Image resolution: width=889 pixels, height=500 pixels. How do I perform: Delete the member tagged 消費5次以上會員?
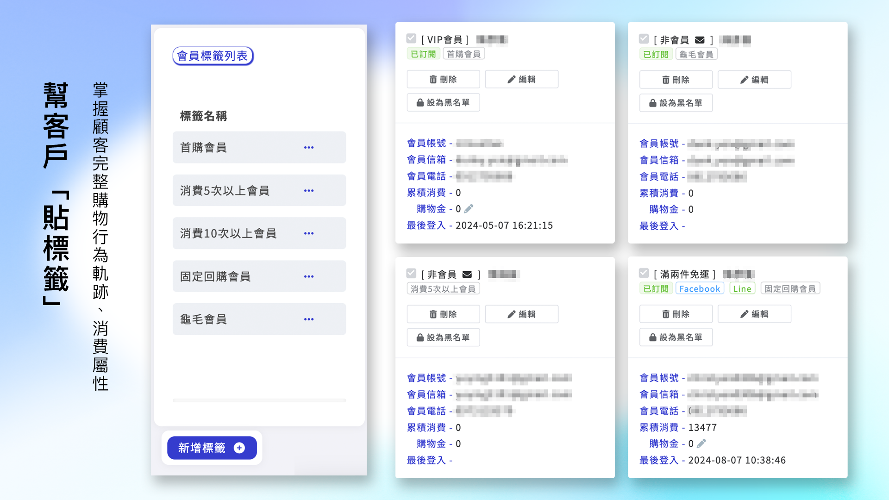coord(443,314)
